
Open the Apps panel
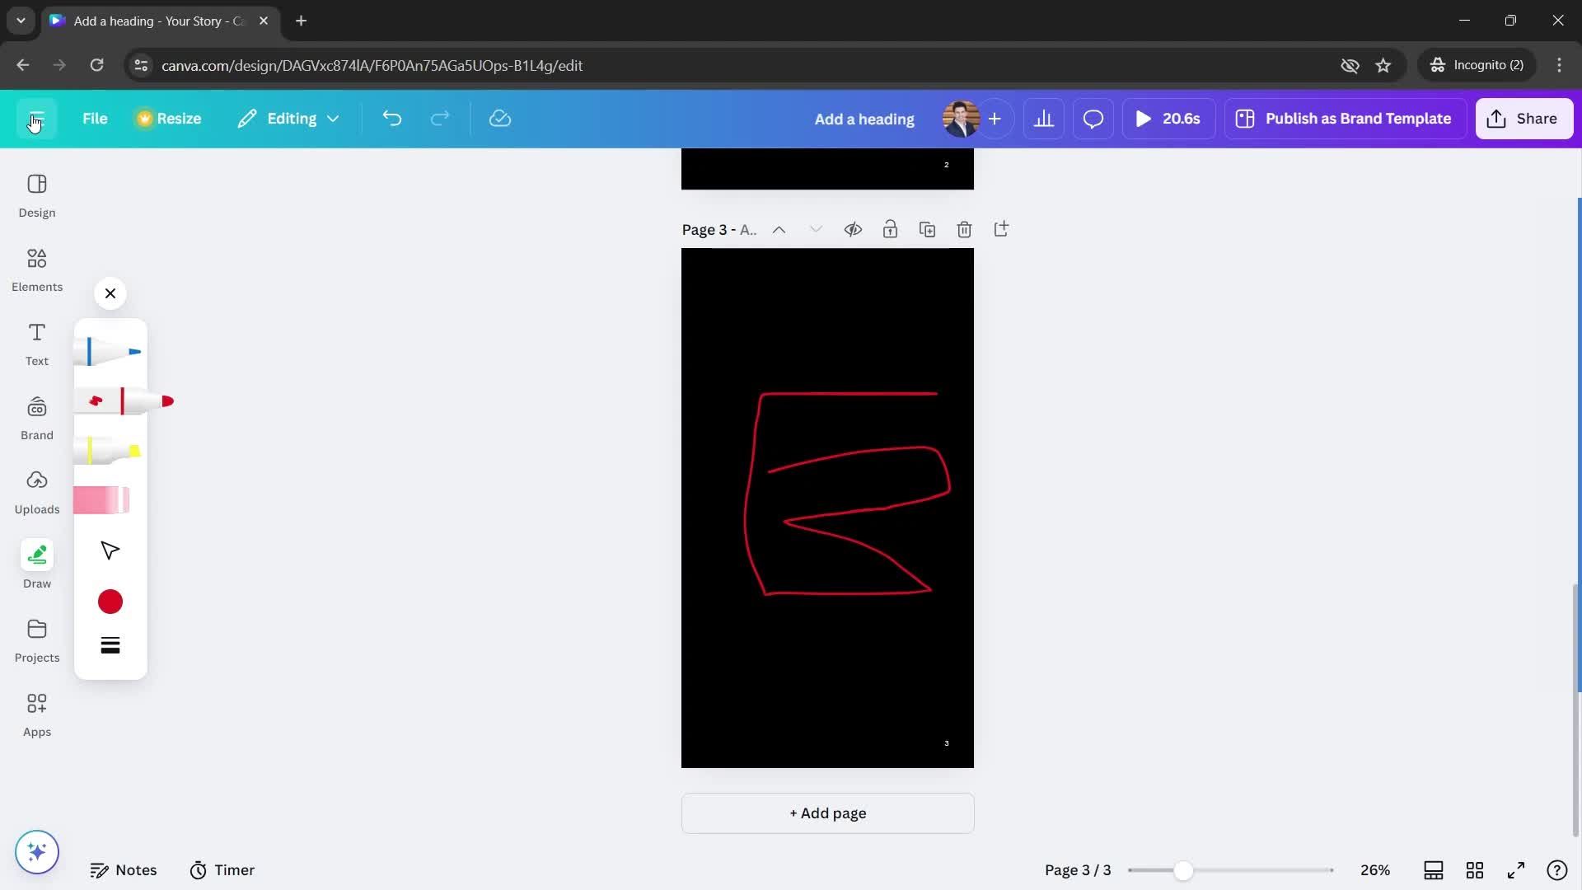[x=37, y=714]
